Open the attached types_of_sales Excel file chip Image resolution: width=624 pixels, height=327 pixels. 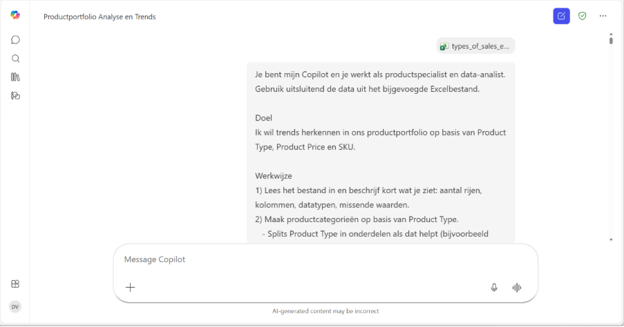coord(480,46)
